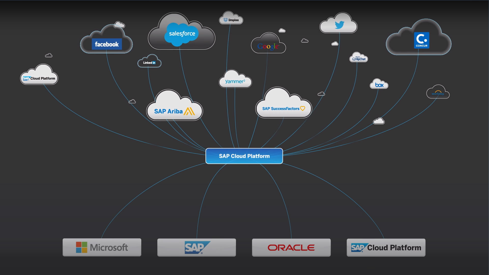Select the Yammer cloud icon
Image resolution: width=489 pixels, height=275 pixels.
coord(235,81)
